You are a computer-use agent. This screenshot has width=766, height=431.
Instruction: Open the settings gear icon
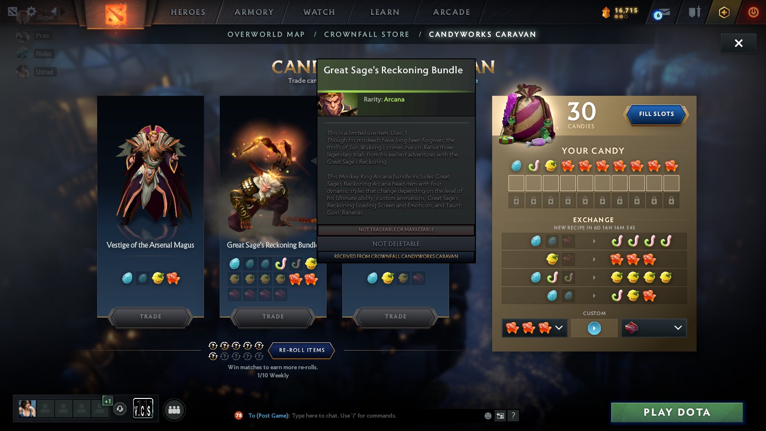point(31,11)
